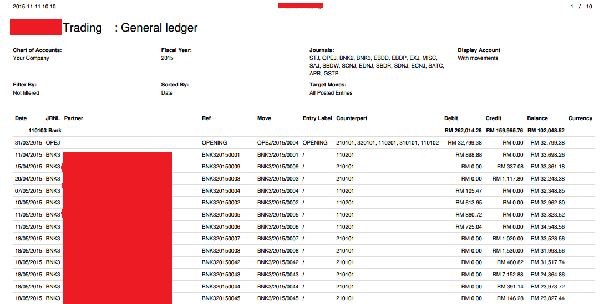Select the BNK3/2015/0009 move entry

278,167
